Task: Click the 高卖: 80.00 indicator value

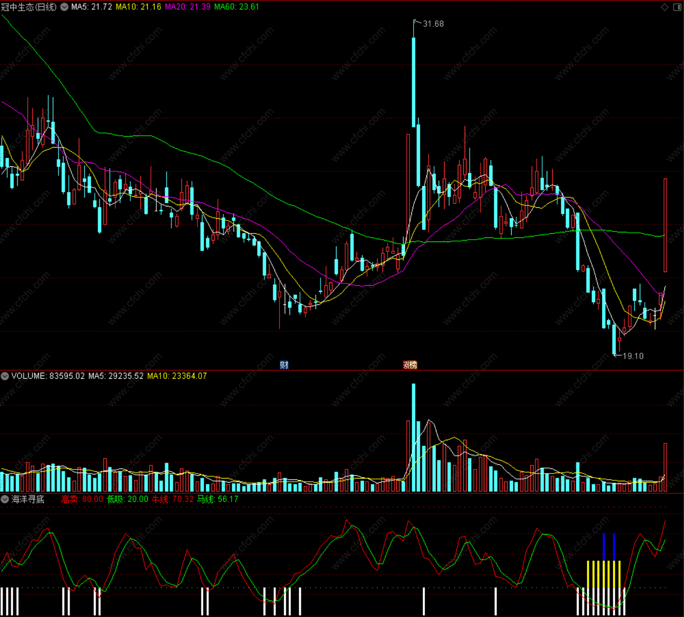Action: tap(82, 499)
